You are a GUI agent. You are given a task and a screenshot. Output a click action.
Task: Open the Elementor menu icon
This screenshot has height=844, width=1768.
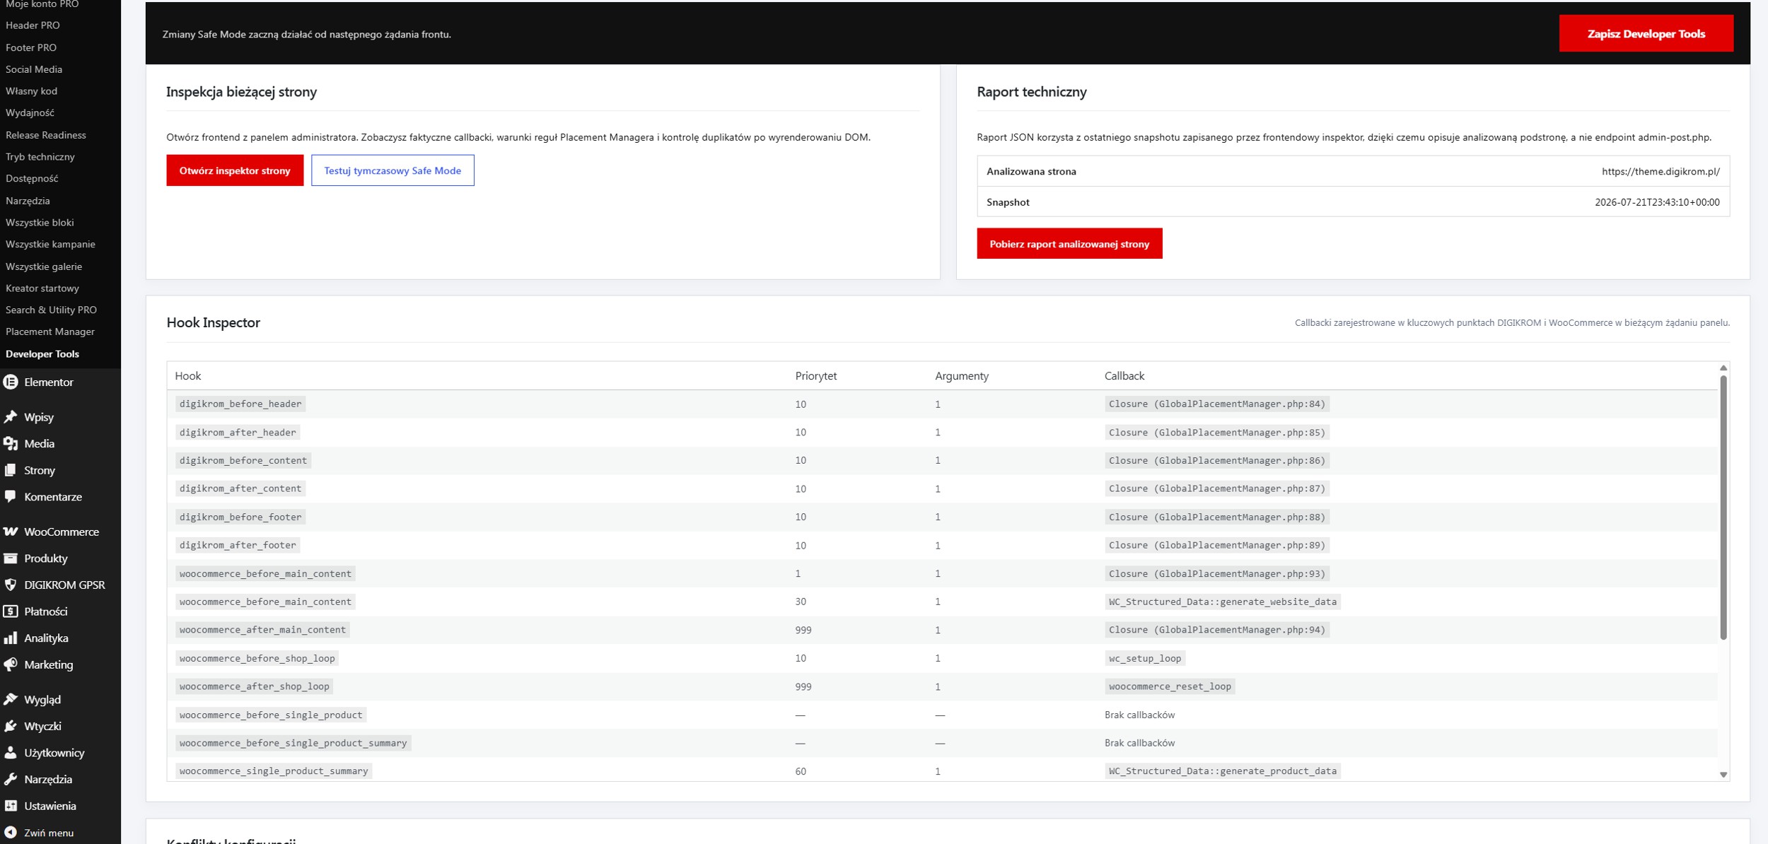(11, 382)
